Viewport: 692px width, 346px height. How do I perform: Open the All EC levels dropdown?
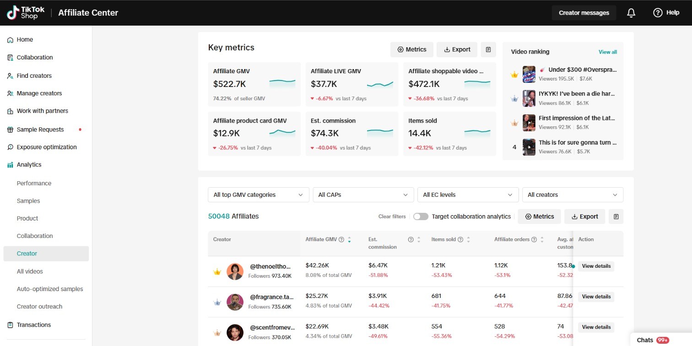468,195
